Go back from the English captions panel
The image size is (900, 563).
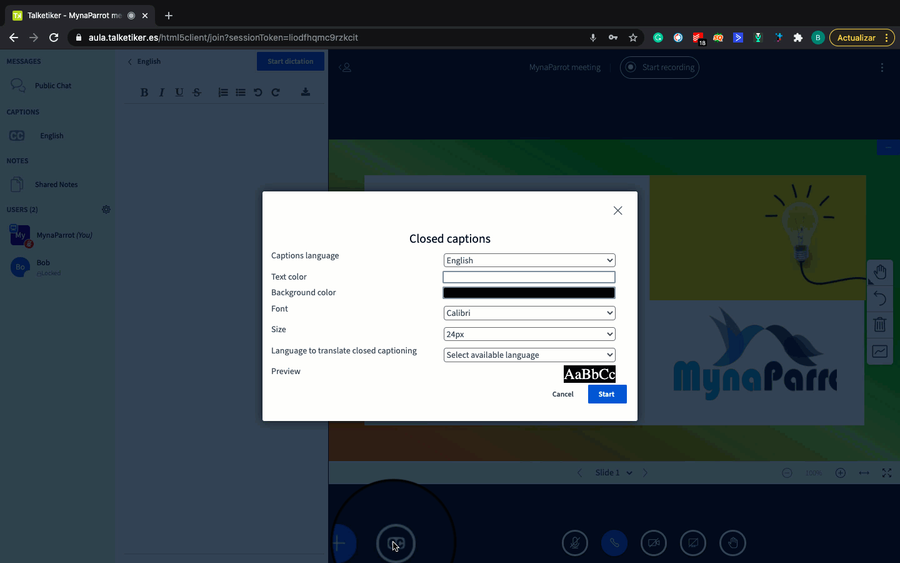coord(144,61)
